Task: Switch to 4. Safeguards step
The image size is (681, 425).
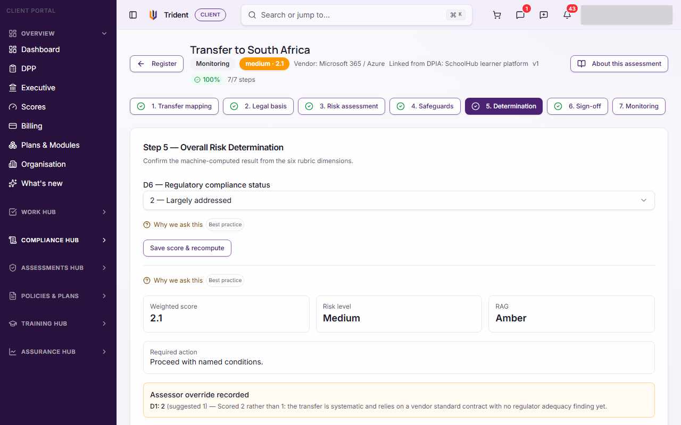Action: coord(425,106)
